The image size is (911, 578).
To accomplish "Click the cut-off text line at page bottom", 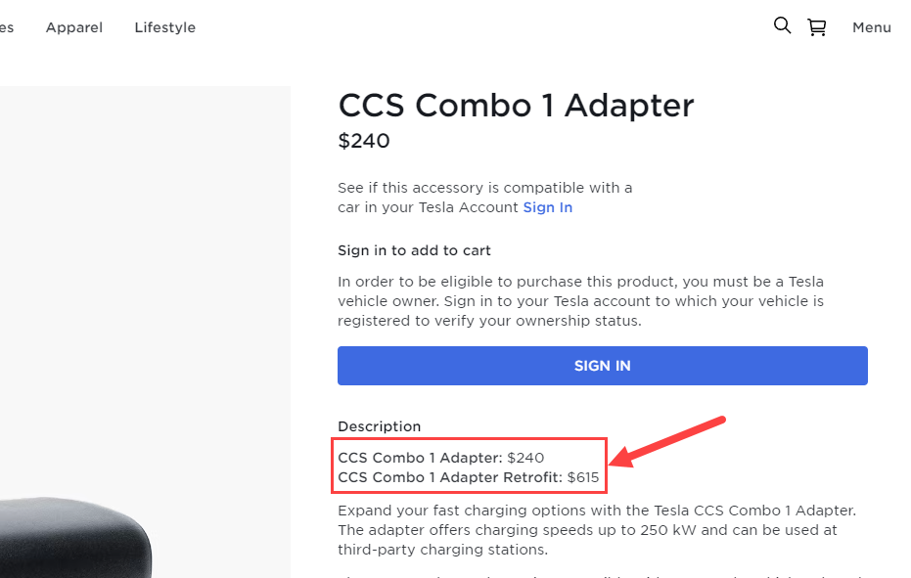I will pos(587,575).
